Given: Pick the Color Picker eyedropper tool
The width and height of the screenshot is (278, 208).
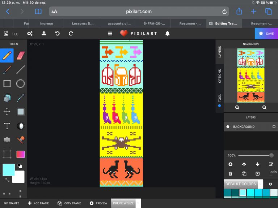Looking at the screenshot, I should tap(21, 97).
